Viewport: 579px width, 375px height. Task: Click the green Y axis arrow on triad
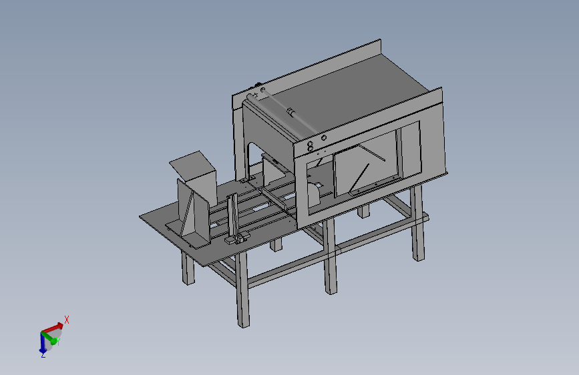click(50, 338)
